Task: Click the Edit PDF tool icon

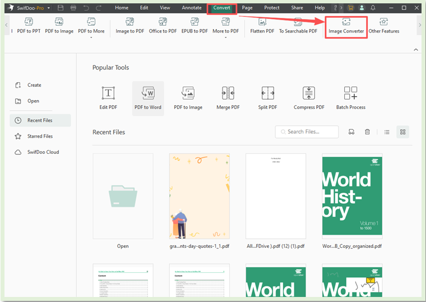Action: pos(108,98)
